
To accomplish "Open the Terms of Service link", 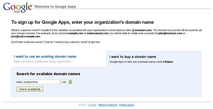I will 108,105.
